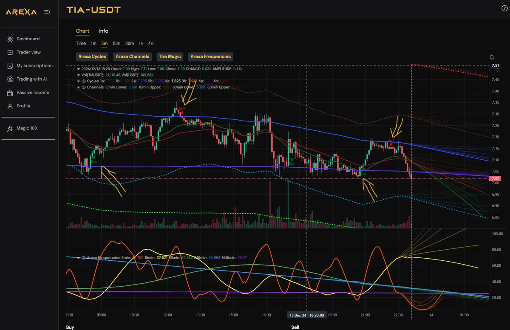The height and width of the screenshot is (330, 510).
Task: Click the TIA-USDT pair title
Action: (x=93, y=10)
